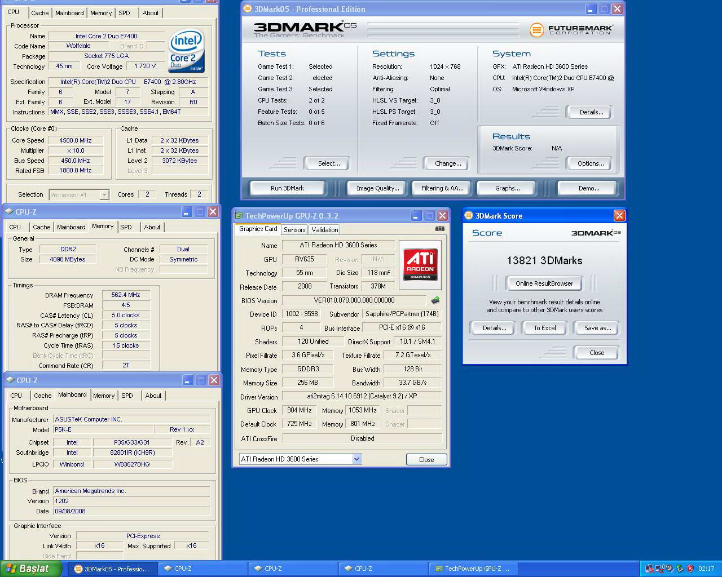Click the motherboard model P5K-E field
The width and height of the screenshot is (722, 577).
click(x=103, y=429)
